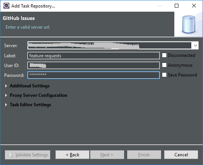
Task: Check the Save Password option
Action: (164, 75)
